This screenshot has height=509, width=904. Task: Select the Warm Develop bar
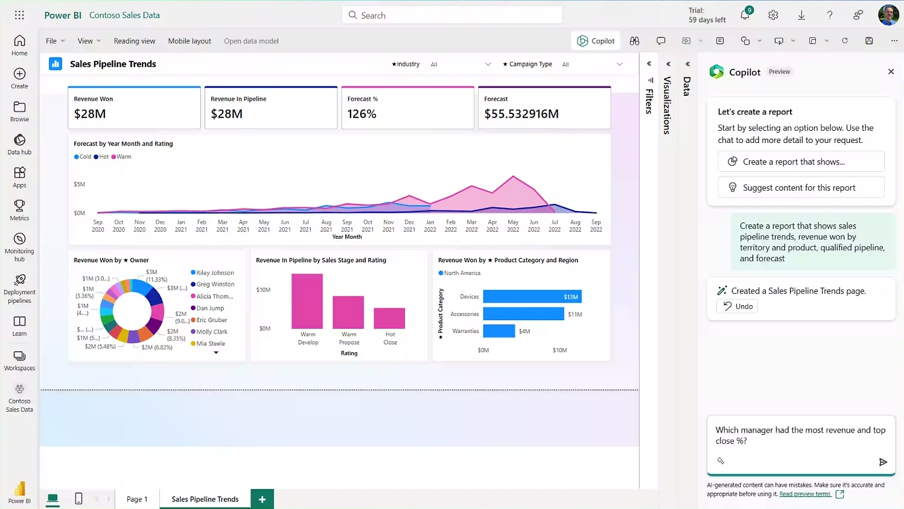coord(307,301)
